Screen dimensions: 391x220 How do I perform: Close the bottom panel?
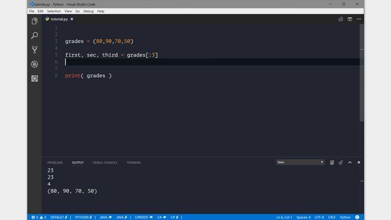tap(359, 163)
